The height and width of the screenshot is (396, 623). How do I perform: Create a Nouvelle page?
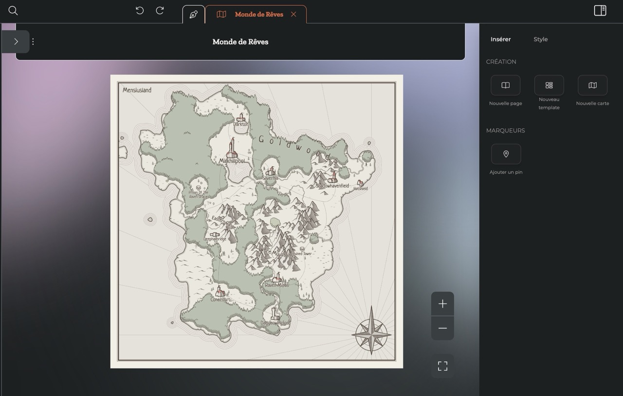coord(505,86)
